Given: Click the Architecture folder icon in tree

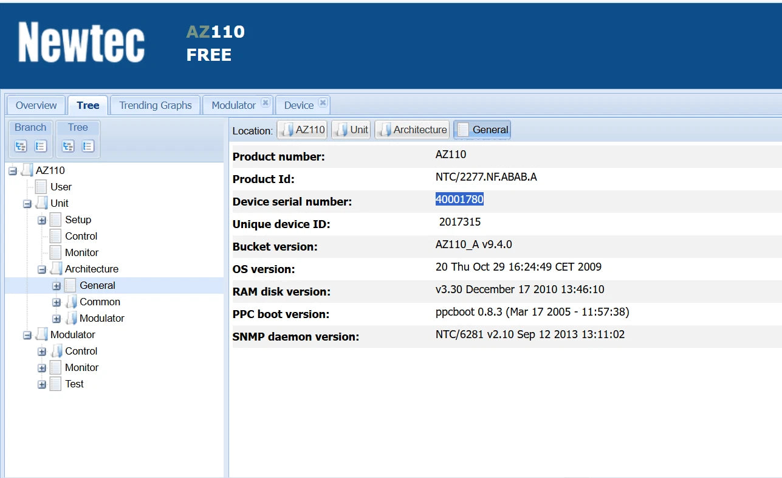Looking at the screenshot, I should (x=56, y=269).
